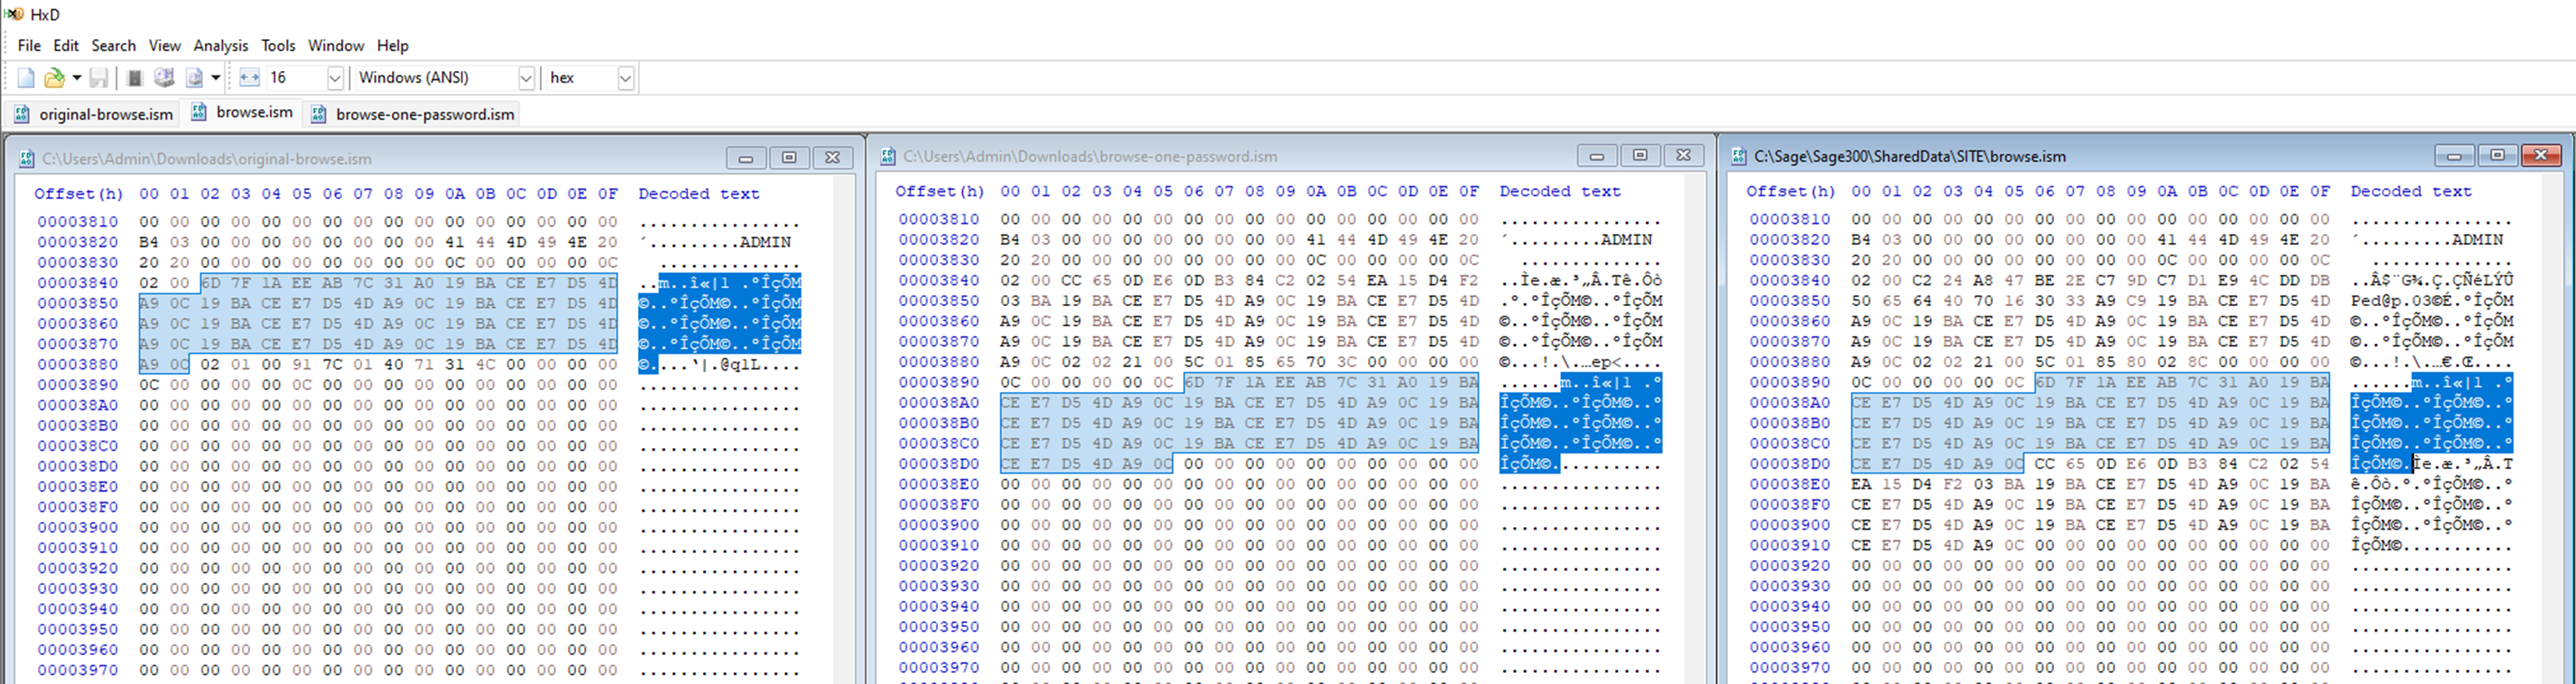Minimize the browse-one-password.ism child window

(x=1596, y=156)
